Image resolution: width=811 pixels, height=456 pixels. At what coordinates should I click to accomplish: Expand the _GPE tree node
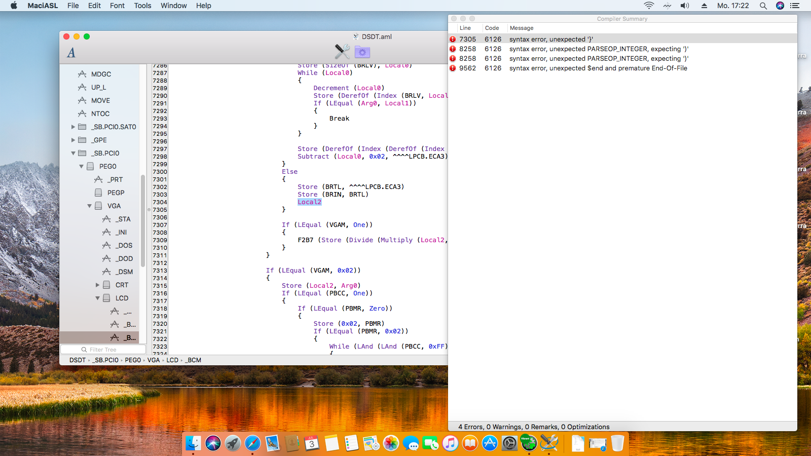(73, 140)
